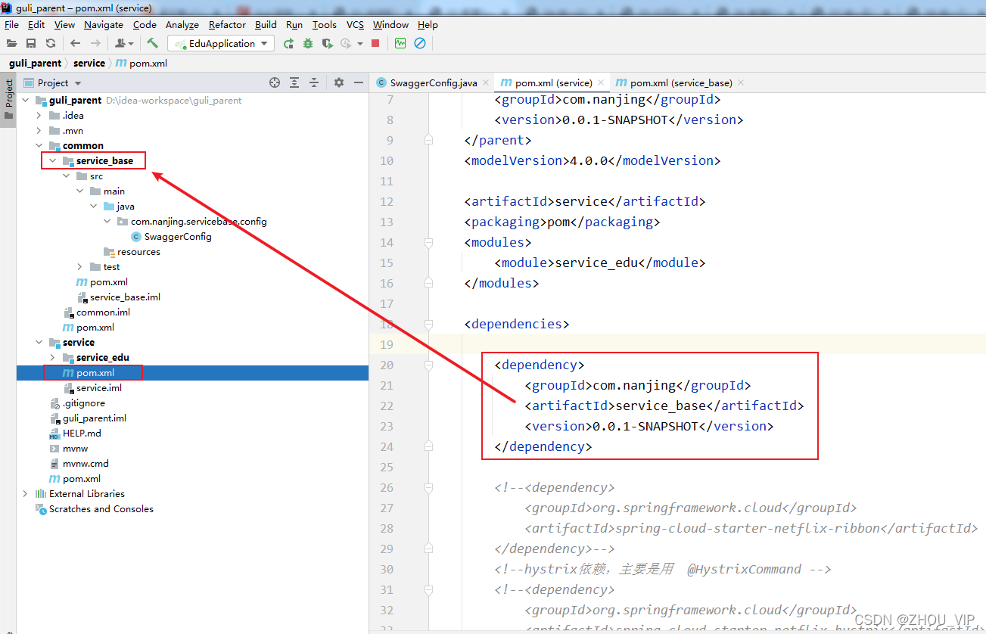Viewport: 986px width, 634px height.
Task: Expand the .idea folder
Action: [39, 115]
